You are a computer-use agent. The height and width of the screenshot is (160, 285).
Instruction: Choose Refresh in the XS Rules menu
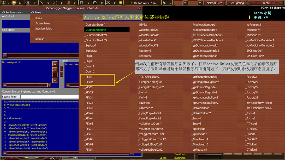40,39
